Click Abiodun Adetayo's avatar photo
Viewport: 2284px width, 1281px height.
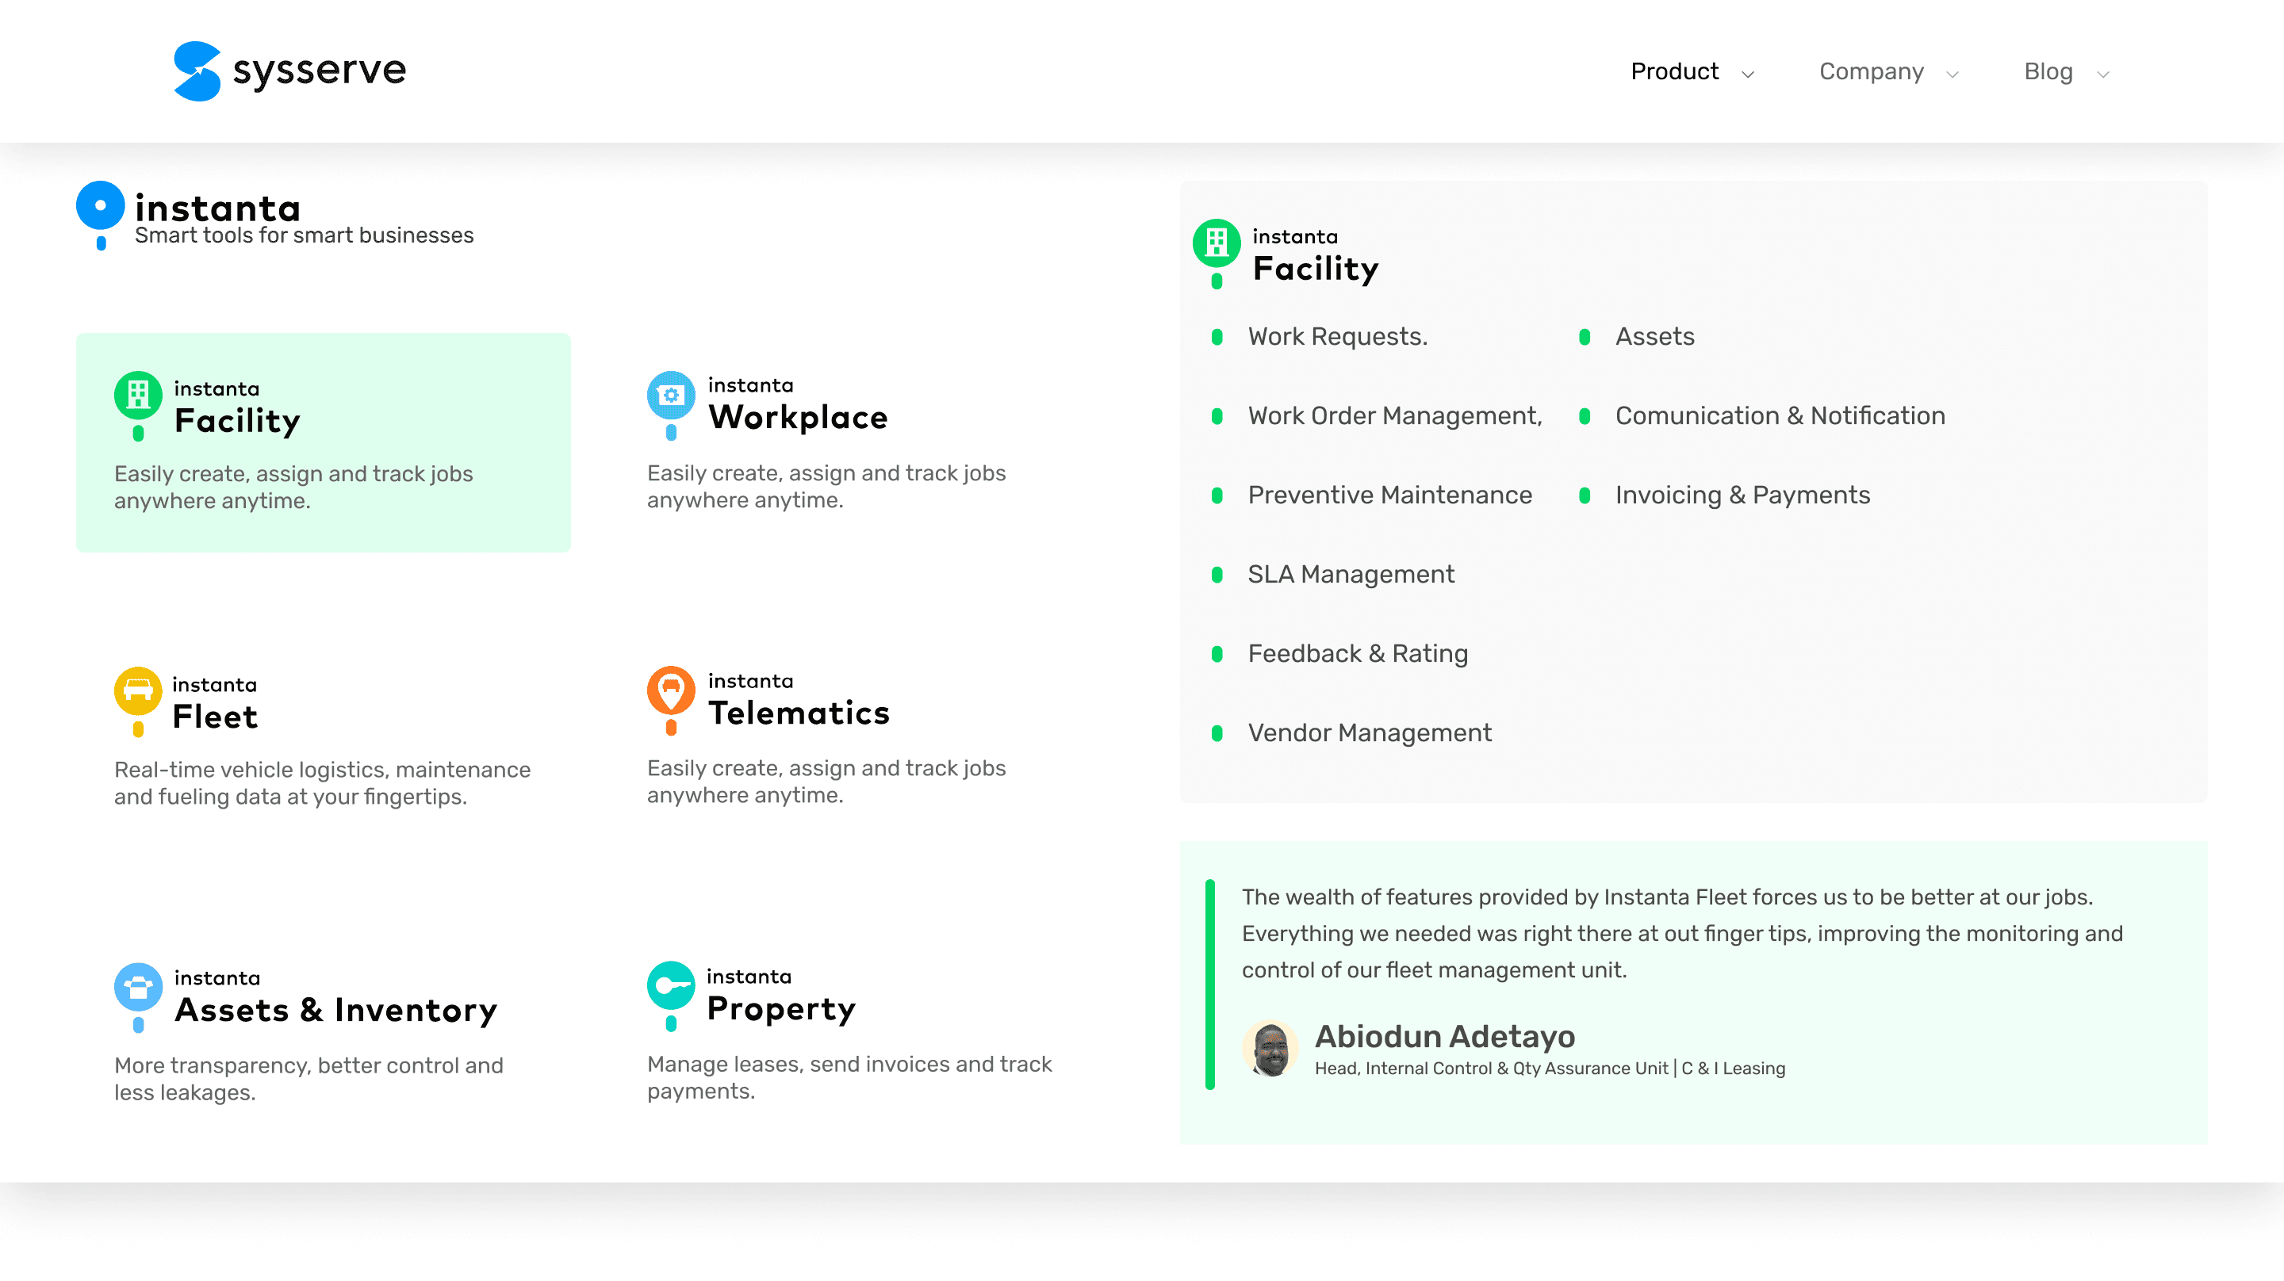point(1270,1049)
